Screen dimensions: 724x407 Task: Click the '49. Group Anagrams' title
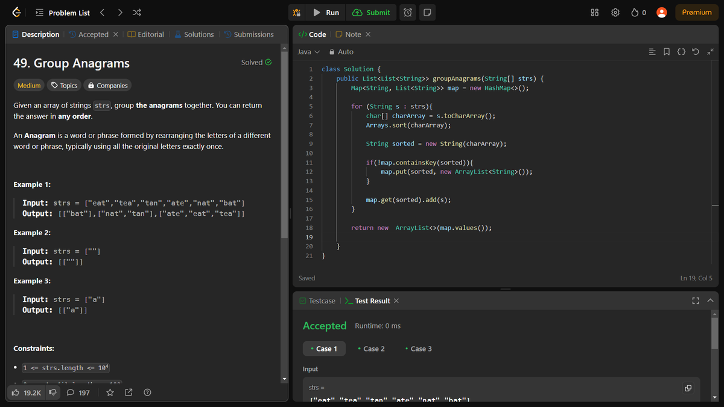tap(71, 63)
